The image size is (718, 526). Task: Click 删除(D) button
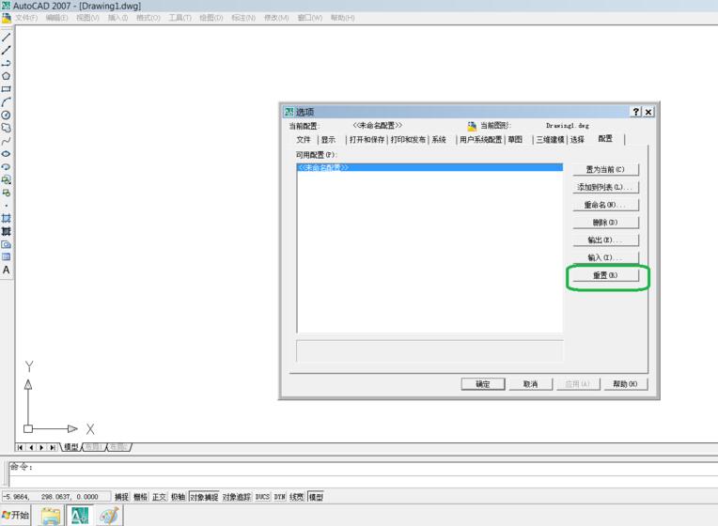pyautogui.click(x=605, y=223)
